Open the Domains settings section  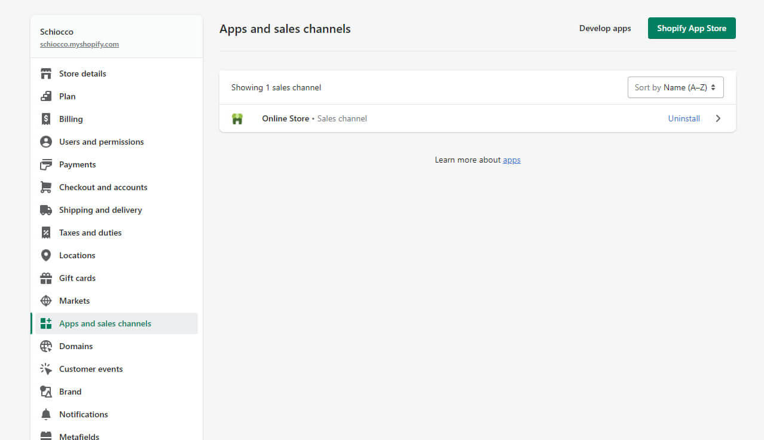76,346
